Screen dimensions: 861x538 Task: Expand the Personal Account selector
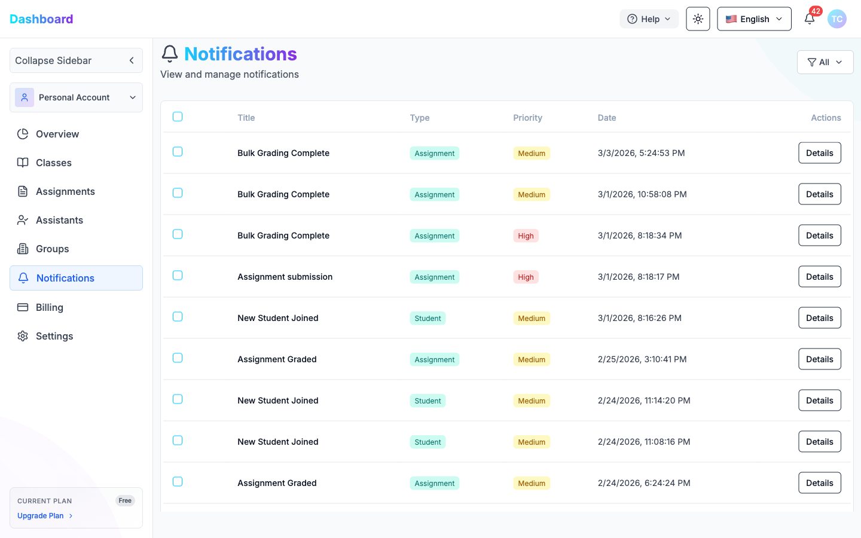point(76,97)
